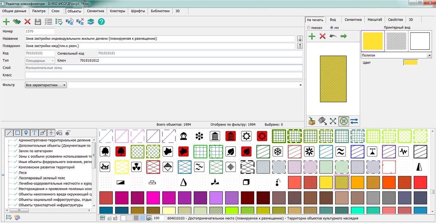Click the red X in print panel

click(323, 36)
